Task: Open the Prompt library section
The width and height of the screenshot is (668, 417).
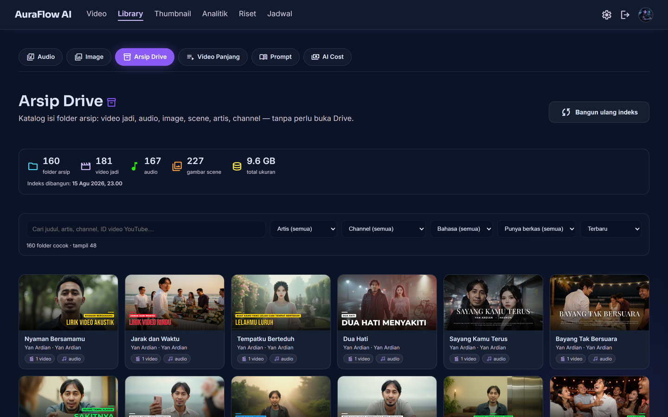Action: [276, 57]
